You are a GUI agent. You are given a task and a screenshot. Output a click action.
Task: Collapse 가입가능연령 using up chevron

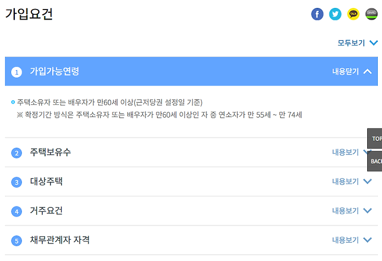368,71
